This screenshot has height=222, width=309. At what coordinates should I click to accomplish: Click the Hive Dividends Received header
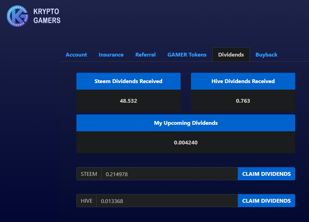pos(243,81)
